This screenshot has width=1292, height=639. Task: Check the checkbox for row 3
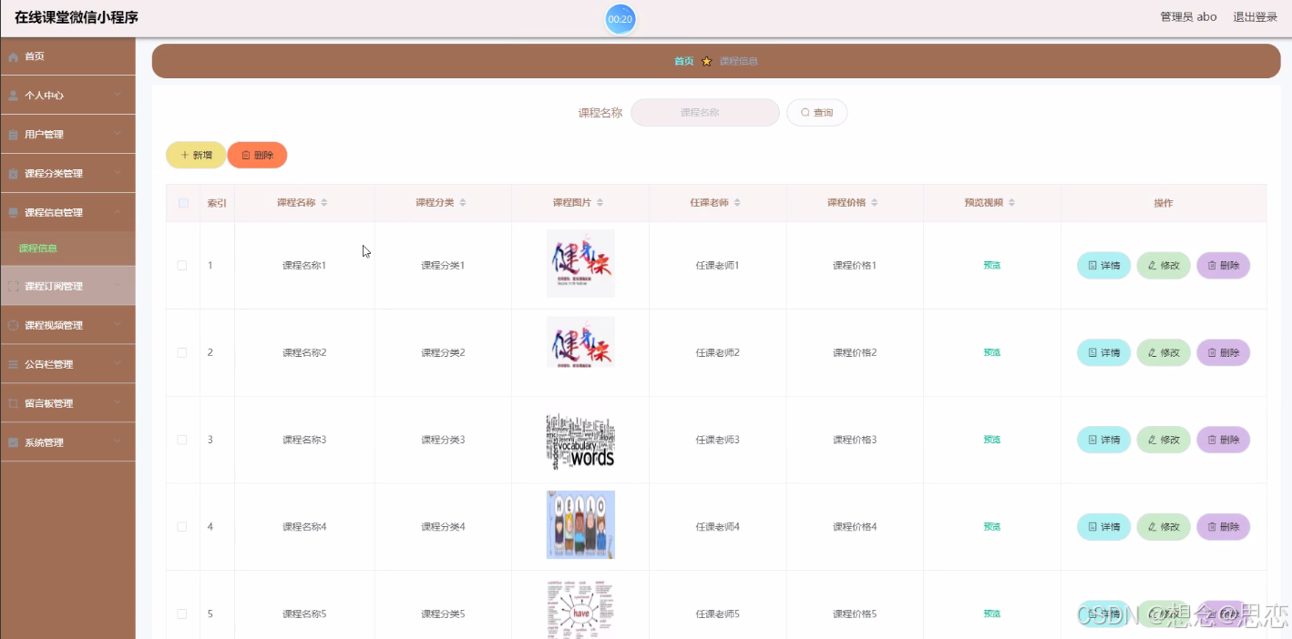(x=182, y=440)
